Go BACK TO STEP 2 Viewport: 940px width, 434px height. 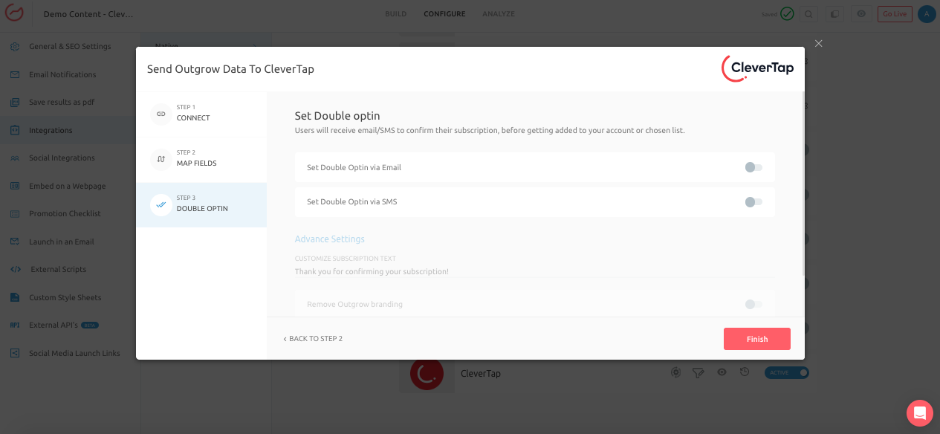313,339
